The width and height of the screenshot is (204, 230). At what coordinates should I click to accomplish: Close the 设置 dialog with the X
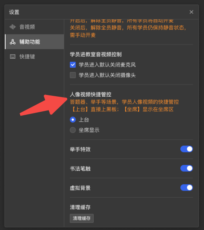191,12
